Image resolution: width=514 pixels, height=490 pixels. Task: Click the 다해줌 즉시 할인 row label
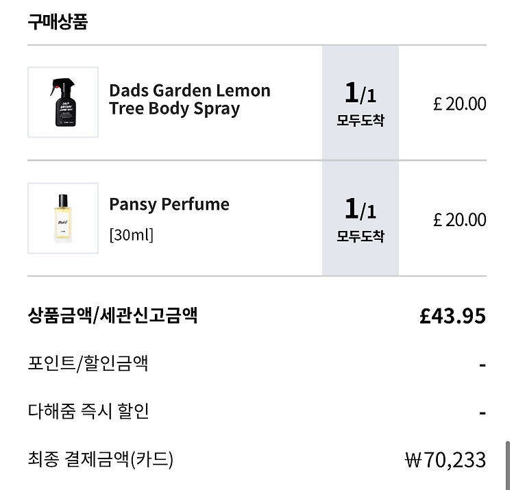click(88, 411)
